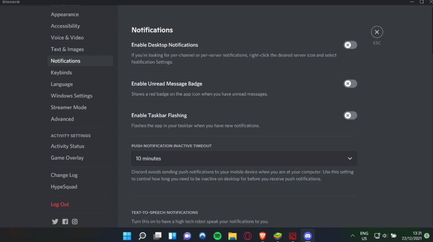Click the battery tray icon
Screen dimensions: 433x242
[x=394, y=236]
